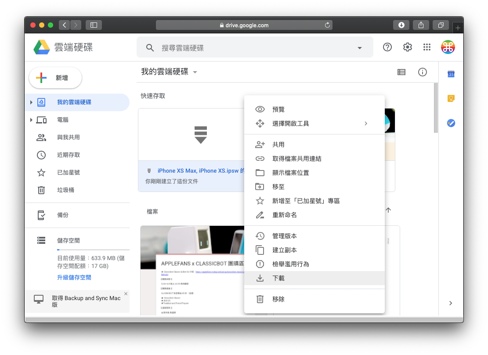The height and width of the screenshot is (355, 488).
Task: Expand the side panel chevron
Action: pos(451,303)
